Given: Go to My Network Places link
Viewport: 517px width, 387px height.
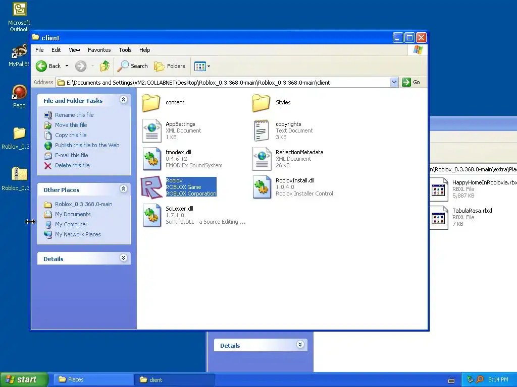Looking at the screenshot, I should (x=78, y=235).
